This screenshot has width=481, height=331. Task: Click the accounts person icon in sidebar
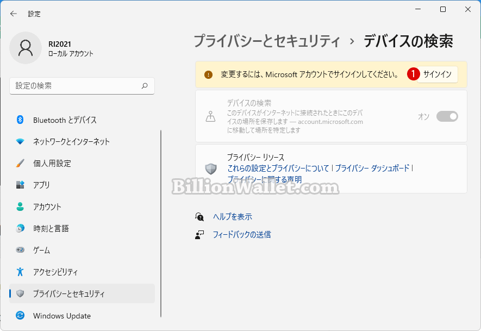[20, 207]
